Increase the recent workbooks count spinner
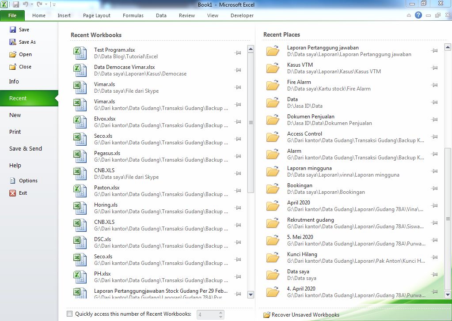 click(220, 312)
